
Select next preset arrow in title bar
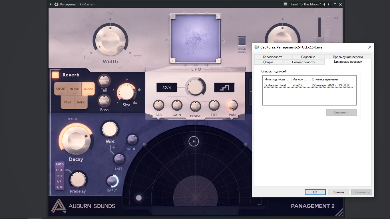[x=329, y=4]
